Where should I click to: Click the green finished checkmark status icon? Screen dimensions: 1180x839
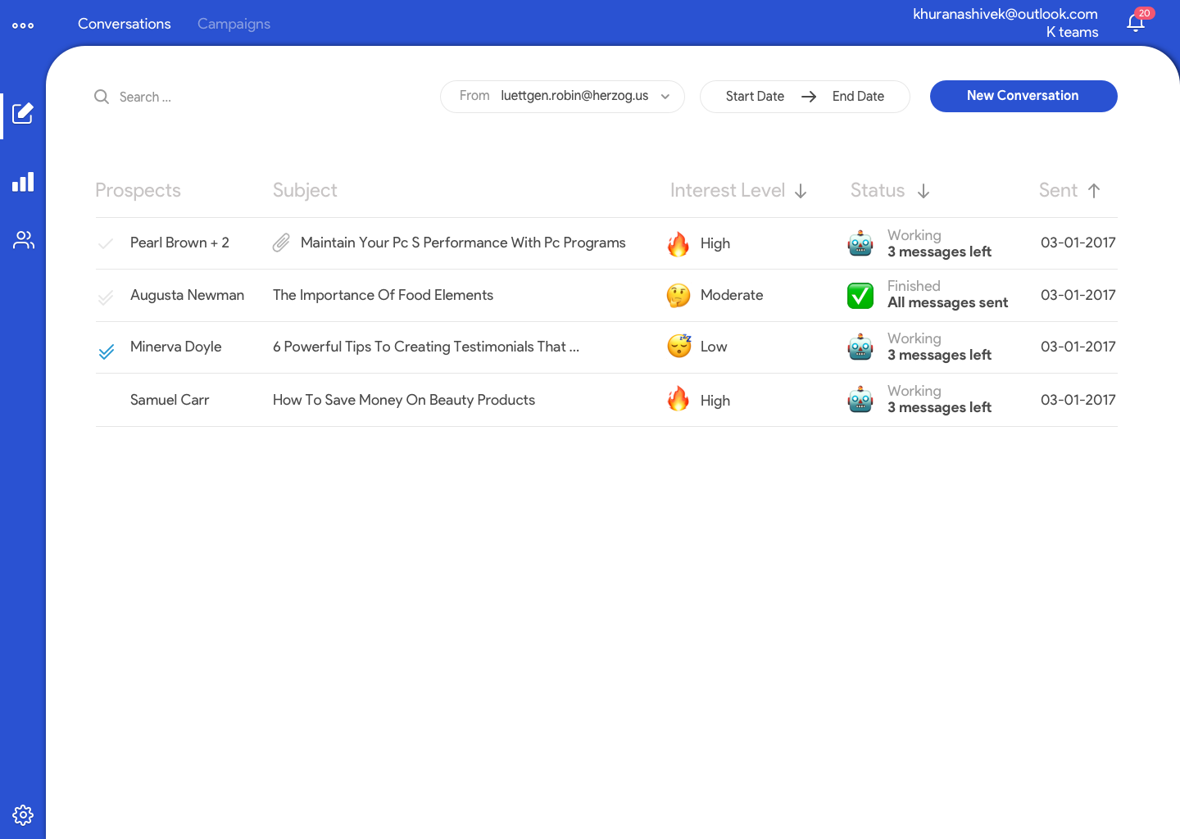[860, 295]
